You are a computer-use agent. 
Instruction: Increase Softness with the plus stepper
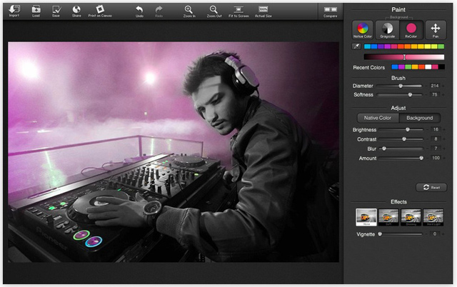coord(443,95)
